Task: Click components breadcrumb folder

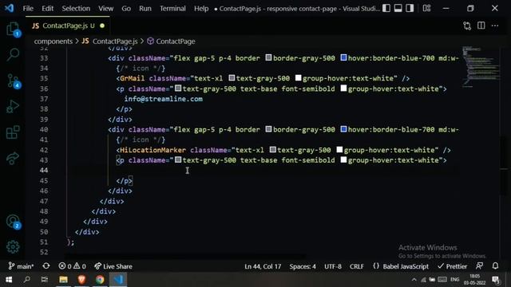Action: coord(53,41)
